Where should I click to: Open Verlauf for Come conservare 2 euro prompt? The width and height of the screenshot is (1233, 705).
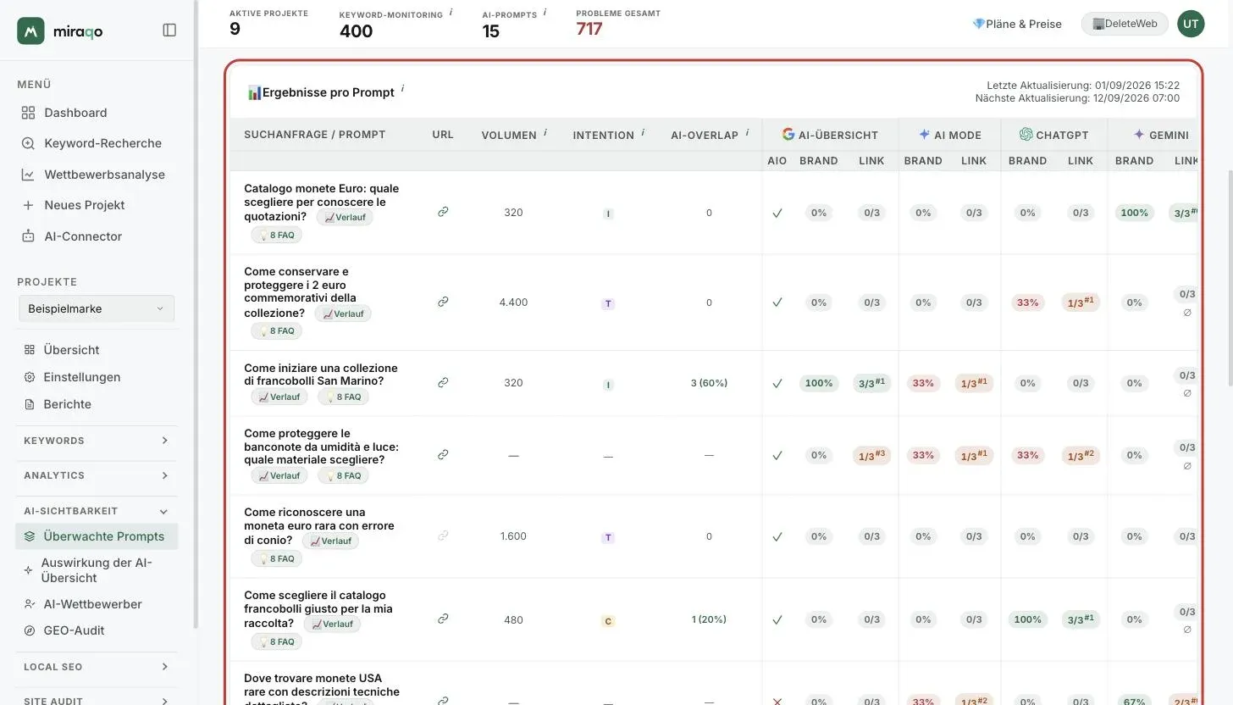coord(343,314)
